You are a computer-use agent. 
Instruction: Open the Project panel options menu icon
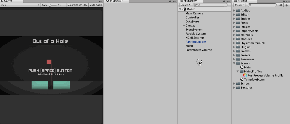point(288,2)
